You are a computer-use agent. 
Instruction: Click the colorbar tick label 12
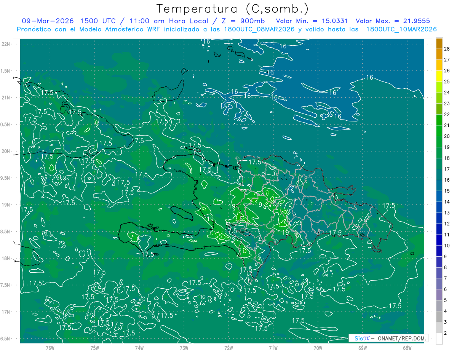click(x=447, y=224)
